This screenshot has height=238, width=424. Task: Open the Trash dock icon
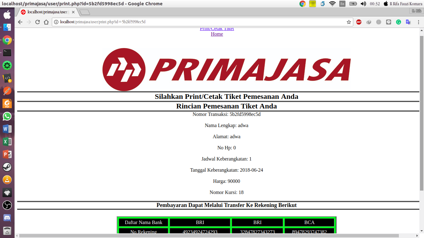[7, 231]
